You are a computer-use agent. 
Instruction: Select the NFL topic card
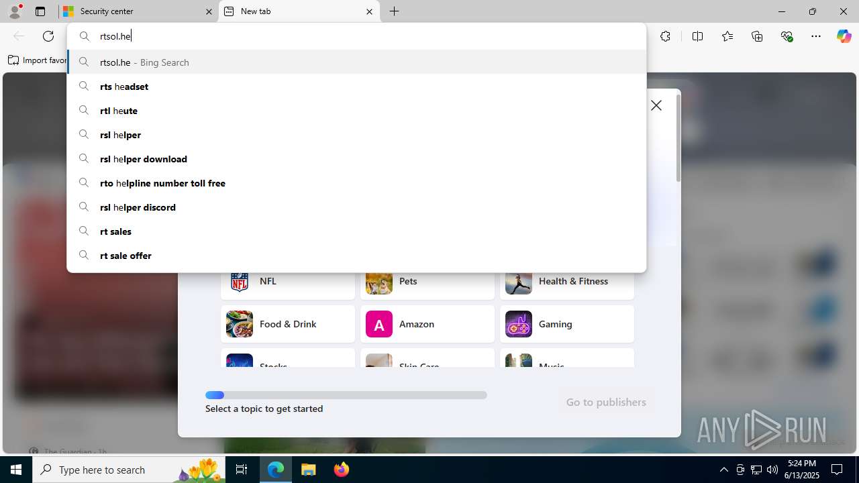[x=288, y=285]
